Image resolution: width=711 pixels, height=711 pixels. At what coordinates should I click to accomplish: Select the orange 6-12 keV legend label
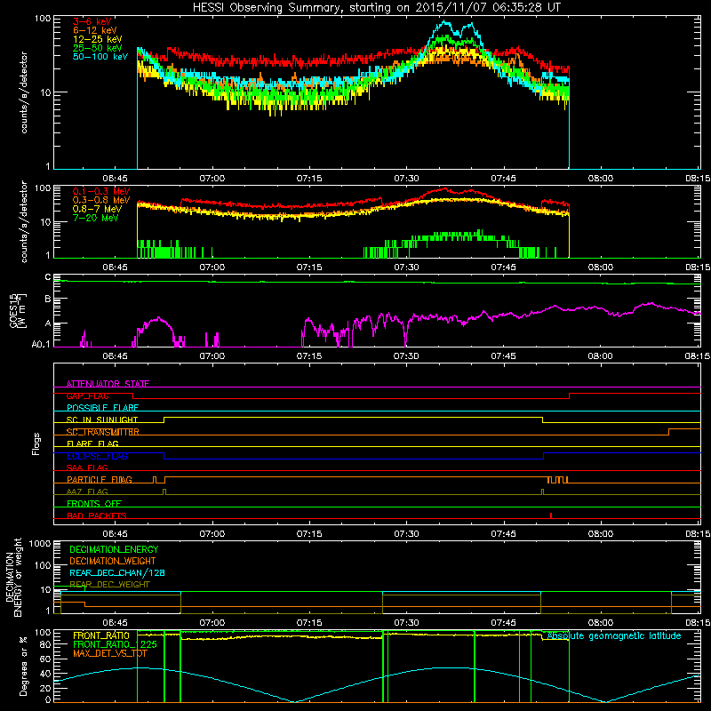[x=95, y=30]
